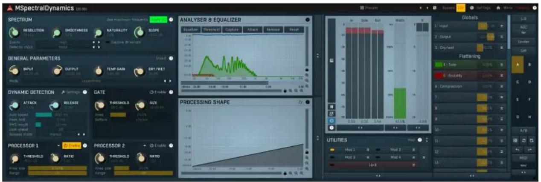The width and height of the screenshot is (541, 182).
Task: Change the Mode Logarithmic selector arrows
Action: point(168,80)
